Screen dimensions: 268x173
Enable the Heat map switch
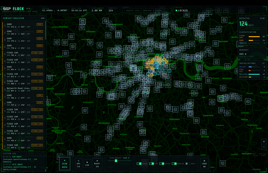[x=188, y=164]
